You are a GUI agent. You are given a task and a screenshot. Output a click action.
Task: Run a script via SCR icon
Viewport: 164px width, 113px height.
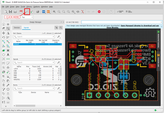point(44,12)
